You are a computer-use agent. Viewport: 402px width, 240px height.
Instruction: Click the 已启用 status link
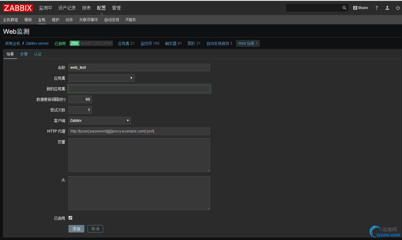pos(60,43)
